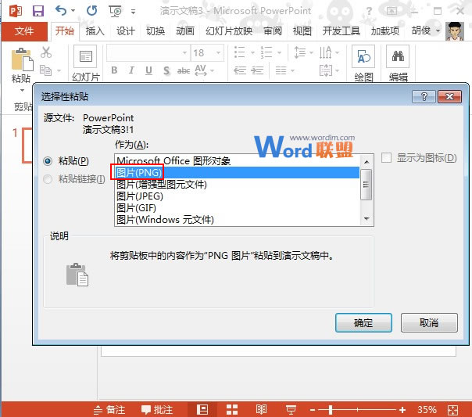Click the list scrollbar up arrow
This screenshot has width=472, height=417.
[367, 162]
